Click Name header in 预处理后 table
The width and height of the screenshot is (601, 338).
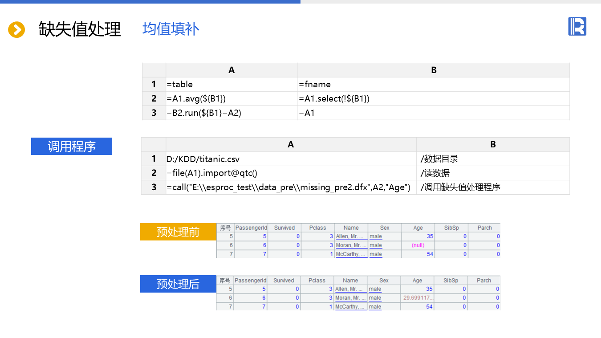click(x=350, y=281)
